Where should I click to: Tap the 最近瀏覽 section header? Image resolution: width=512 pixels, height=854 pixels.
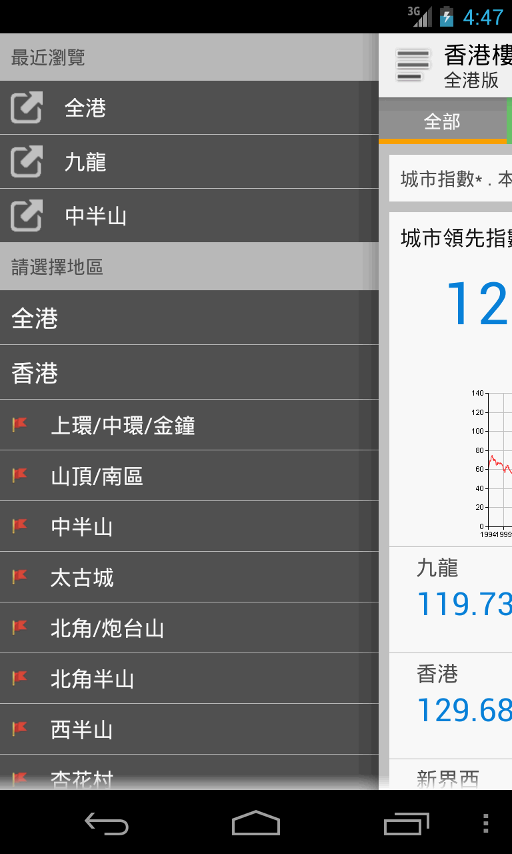click(x=189, y=57)
